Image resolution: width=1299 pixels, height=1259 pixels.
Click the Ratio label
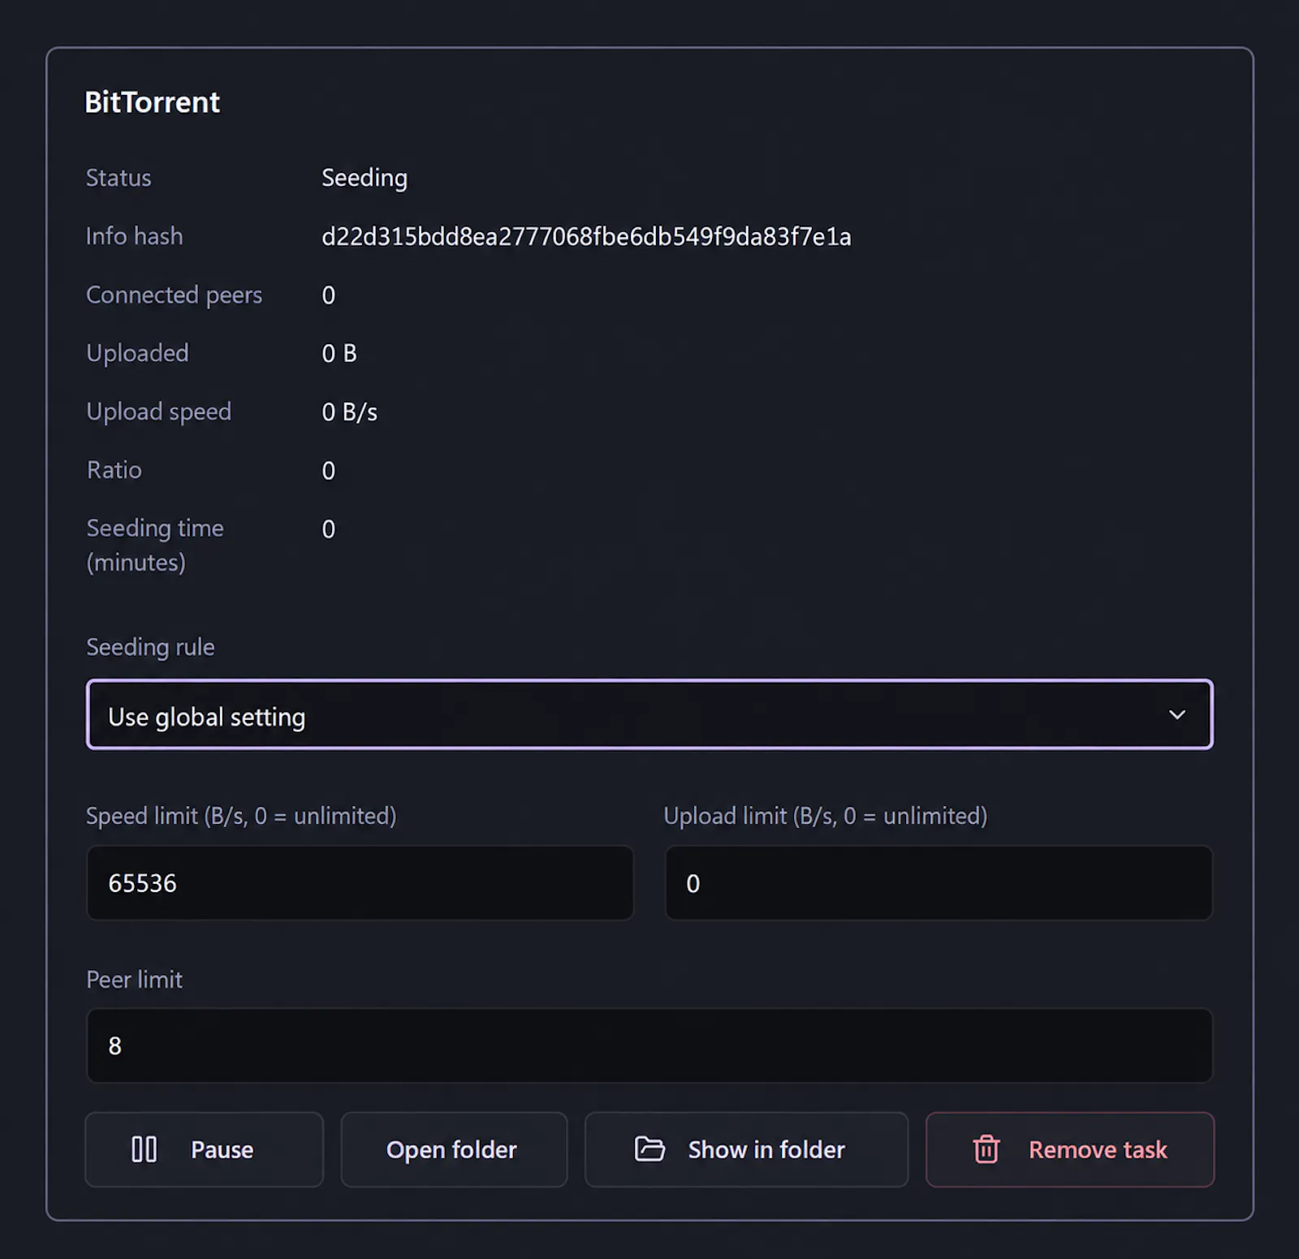[114, 471]
